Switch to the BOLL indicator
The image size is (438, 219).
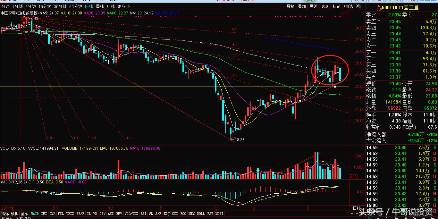pyautogui.click(x=201, y=214)
